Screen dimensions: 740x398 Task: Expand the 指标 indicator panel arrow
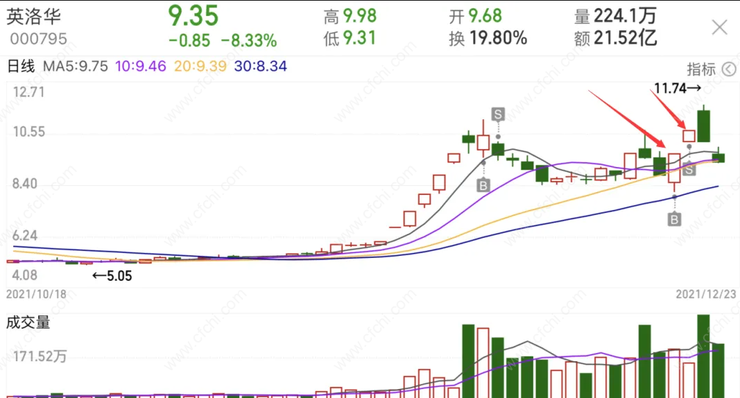coord(729,69)
